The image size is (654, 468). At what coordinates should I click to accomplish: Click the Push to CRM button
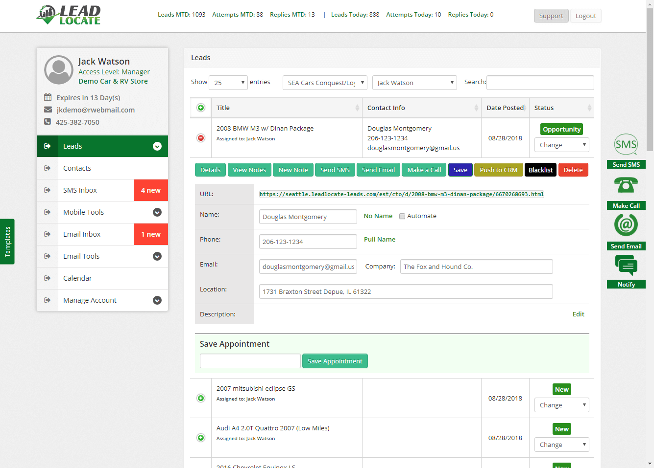point(498,170)
